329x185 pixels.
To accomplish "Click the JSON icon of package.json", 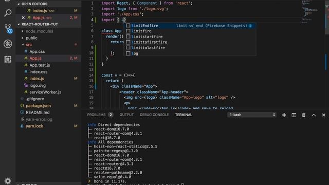I will 22,105.
